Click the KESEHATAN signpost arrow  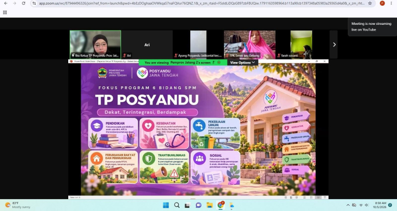click(296, 127)
